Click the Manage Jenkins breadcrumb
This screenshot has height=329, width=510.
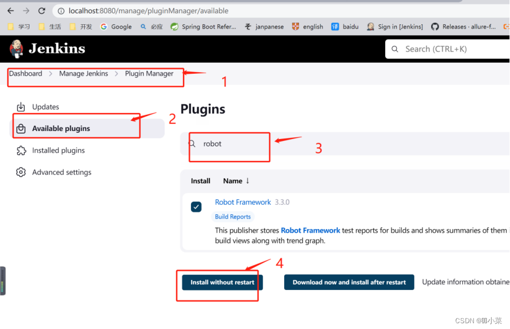pos(83,73)
